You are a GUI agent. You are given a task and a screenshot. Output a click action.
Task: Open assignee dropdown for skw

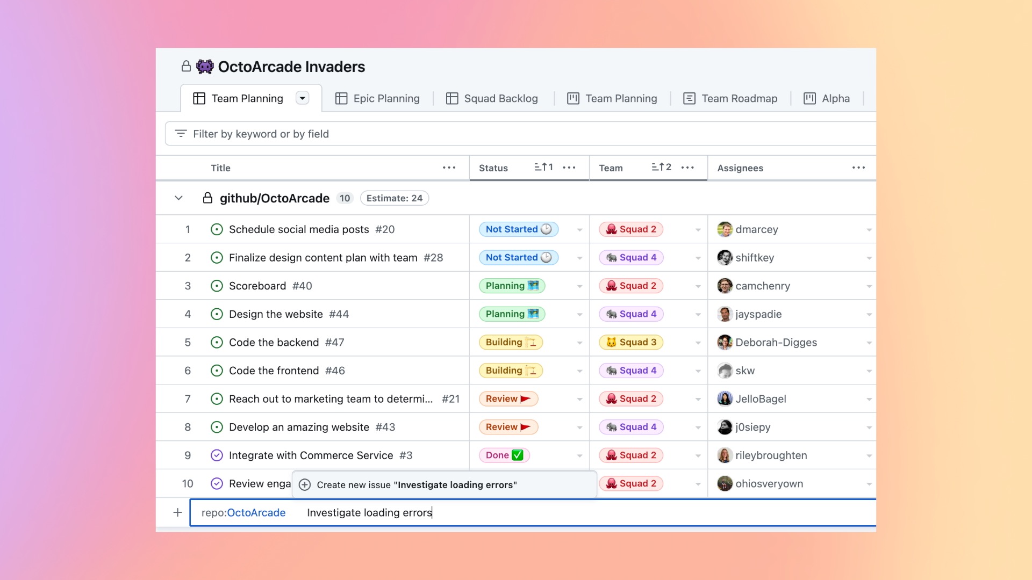tap(869, 371)
